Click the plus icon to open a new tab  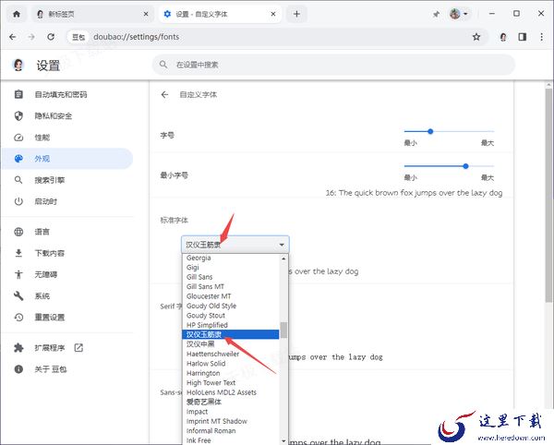click(x=296, y=14)
